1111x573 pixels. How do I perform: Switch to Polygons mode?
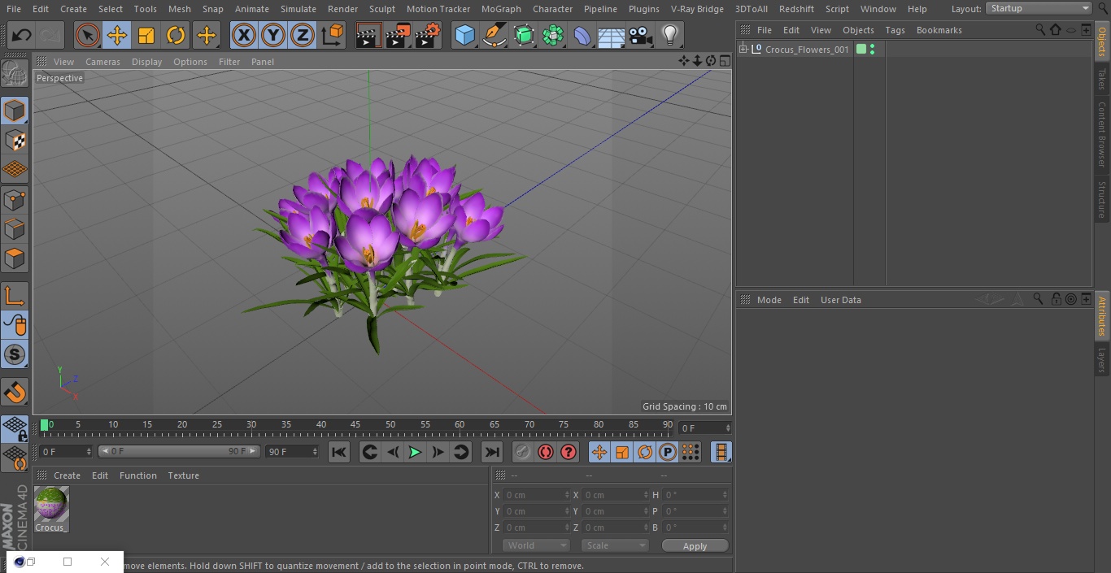pos(15,258)
